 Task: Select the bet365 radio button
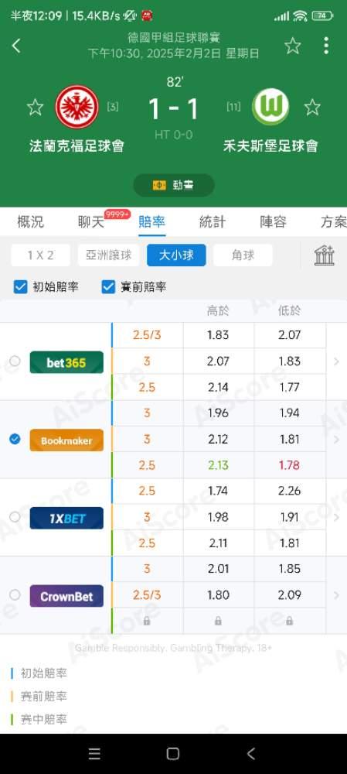click(x=15, y=361)
